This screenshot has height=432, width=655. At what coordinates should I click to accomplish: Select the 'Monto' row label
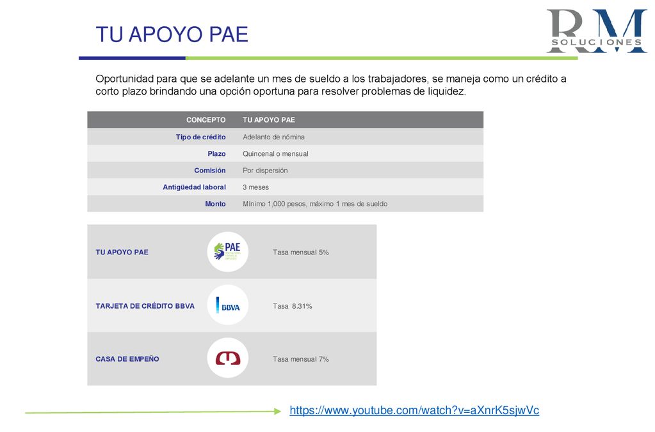click(215, 203)
